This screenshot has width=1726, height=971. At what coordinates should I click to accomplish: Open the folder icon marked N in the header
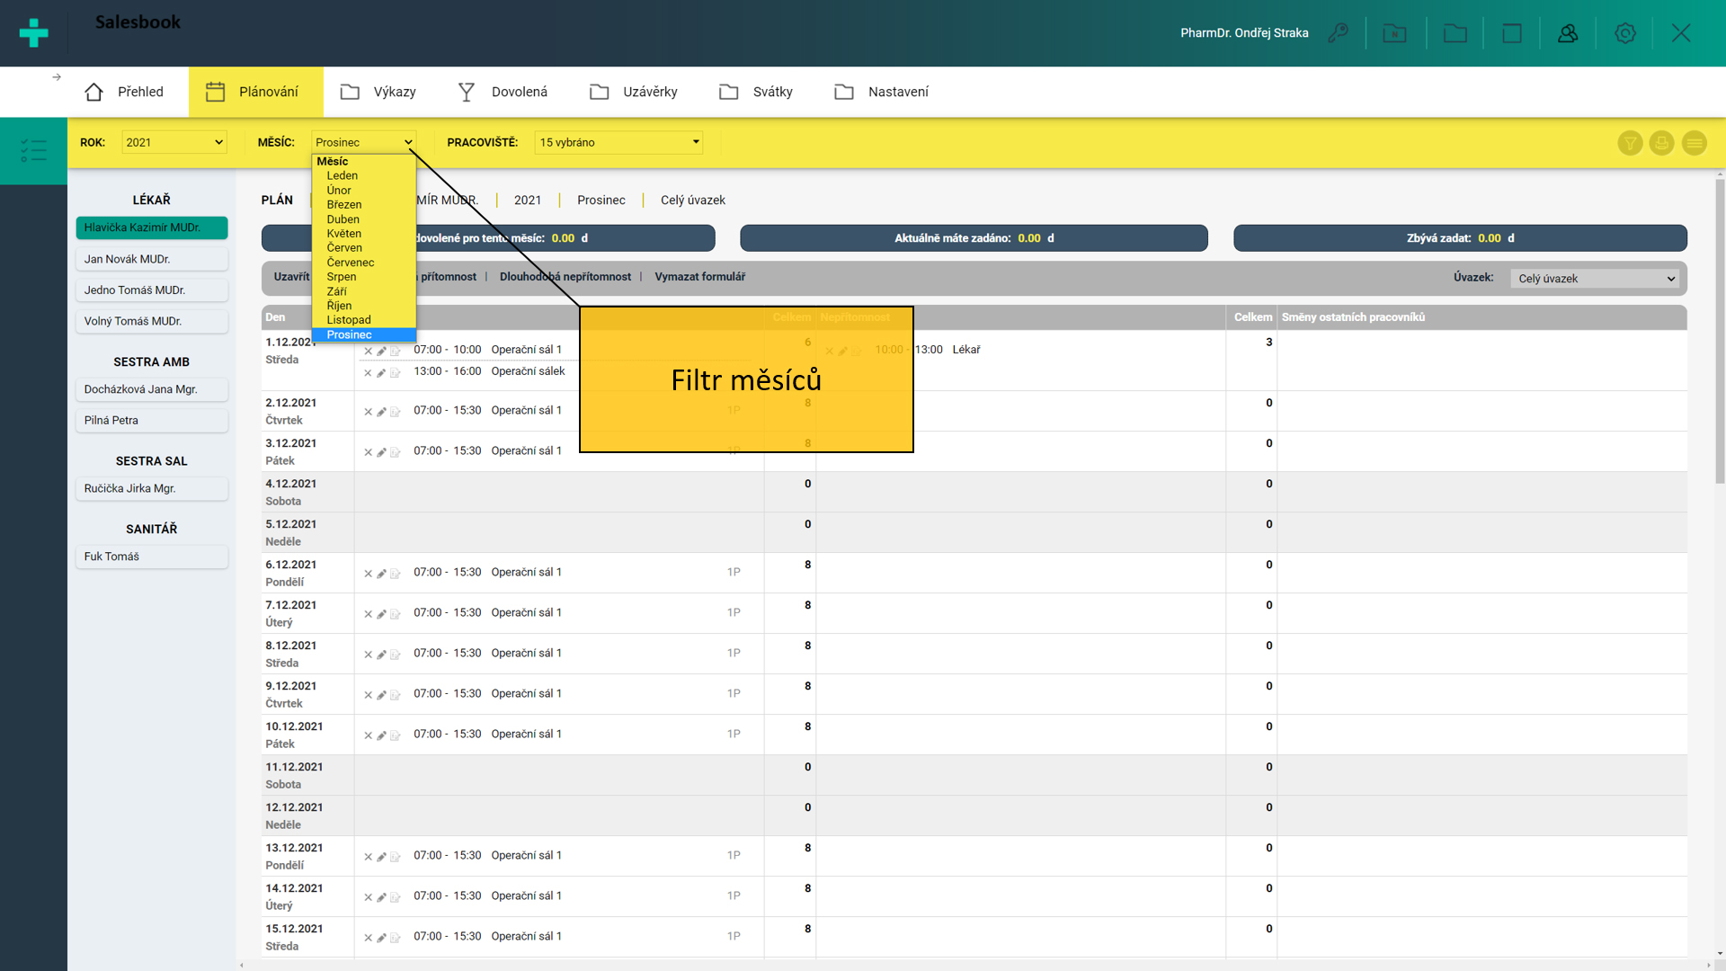(1394, 33)
